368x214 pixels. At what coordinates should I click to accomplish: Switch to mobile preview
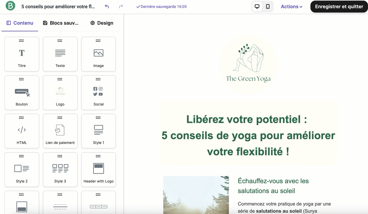[x=268, y=7]
